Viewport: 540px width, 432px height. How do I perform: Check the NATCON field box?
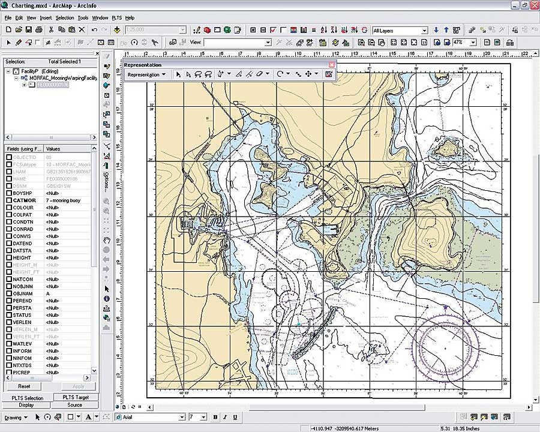9,280
